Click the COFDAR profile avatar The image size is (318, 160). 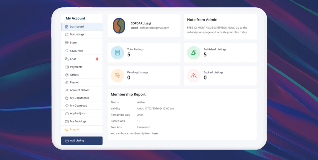(x=119, y=26)
